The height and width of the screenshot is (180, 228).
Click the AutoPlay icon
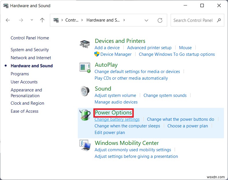(85, 68)
